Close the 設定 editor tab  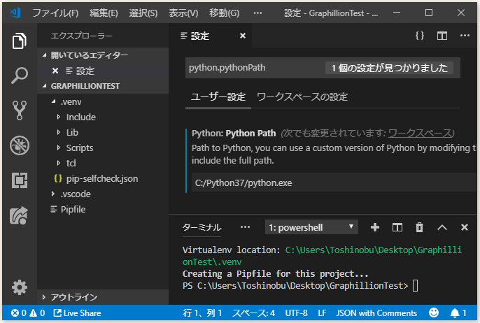pyautogui.click(x=243, y=36)
